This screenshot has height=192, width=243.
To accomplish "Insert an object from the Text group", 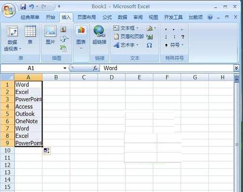I will (150, 37).
